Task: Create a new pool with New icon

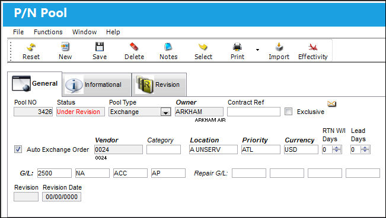Action: [x=65, y=47]
